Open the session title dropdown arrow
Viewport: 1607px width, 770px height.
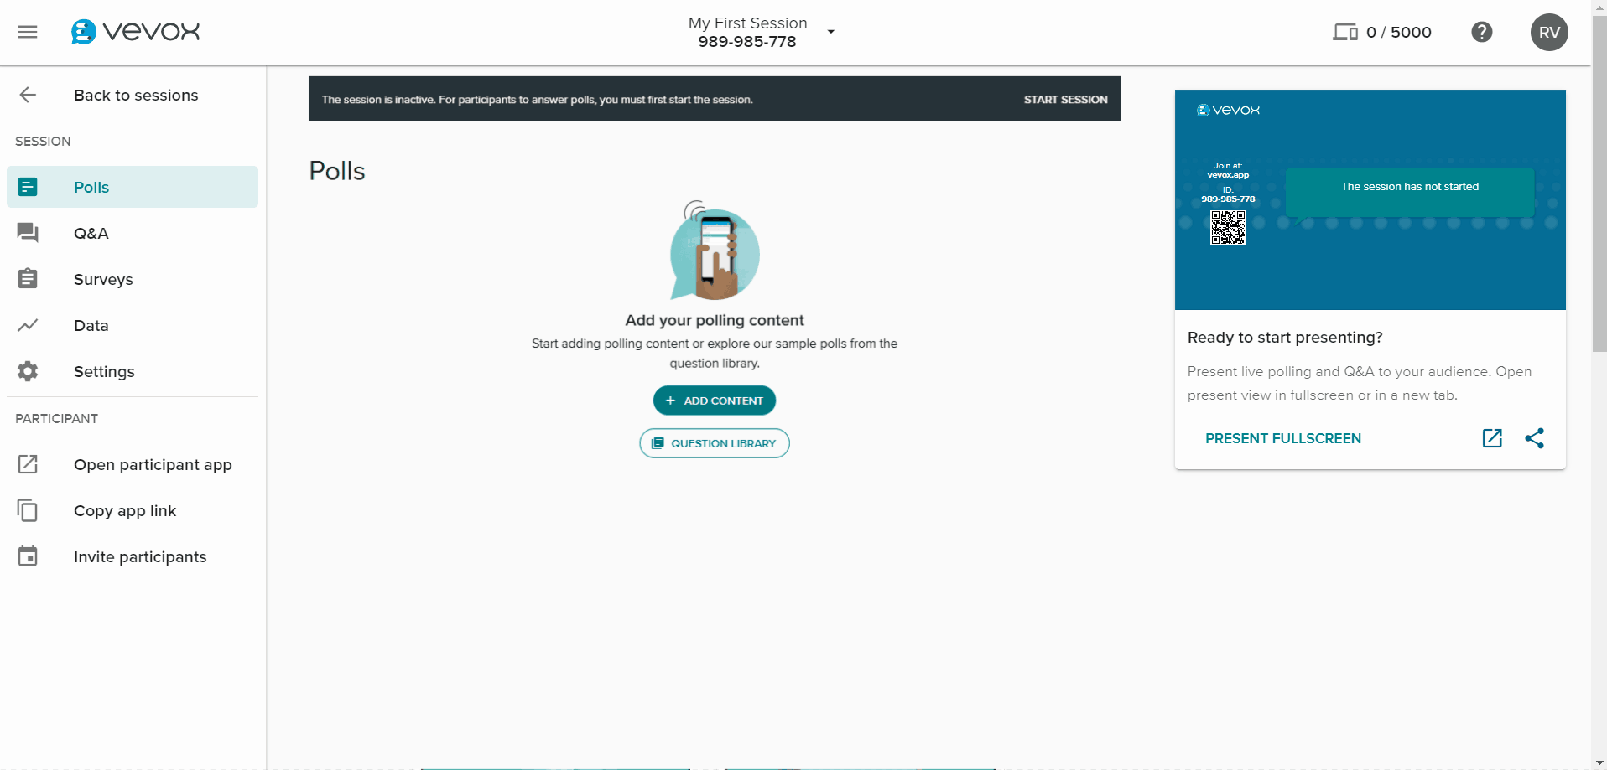[x=830, y=32]
